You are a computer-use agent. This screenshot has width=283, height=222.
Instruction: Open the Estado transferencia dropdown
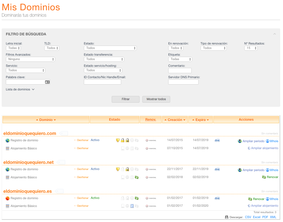pyautogui.click(x=104, y=59)
